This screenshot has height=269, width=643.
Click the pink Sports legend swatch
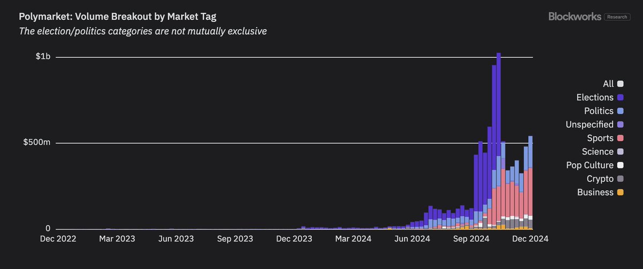pyautogui.click(x=620, y=138)
